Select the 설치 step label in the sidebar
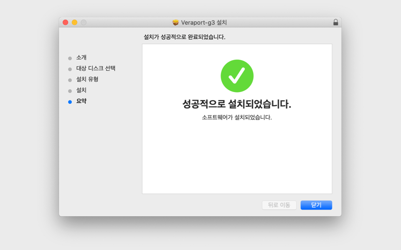The width and height of the screenshot is (401, 250). coord(81,90)
